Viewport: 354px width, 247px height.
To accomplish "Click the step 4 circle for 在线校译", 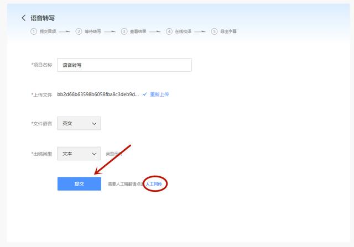I will pyautogui.click(x=169, y=31).
